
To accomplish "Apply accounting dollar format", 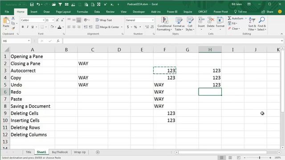I will (x=128, y=27).
